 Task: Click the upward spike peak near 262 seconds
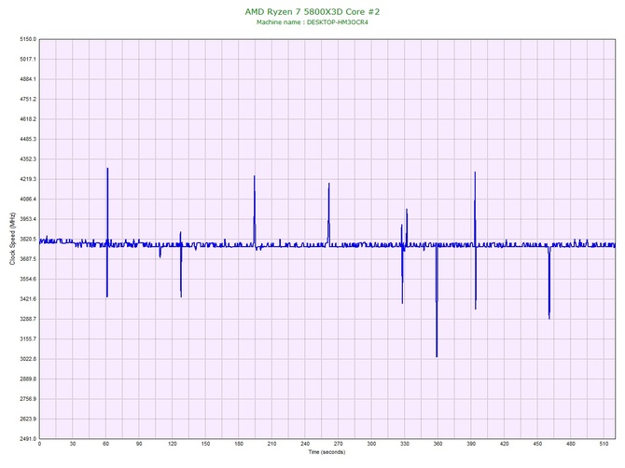coord(329,184)
